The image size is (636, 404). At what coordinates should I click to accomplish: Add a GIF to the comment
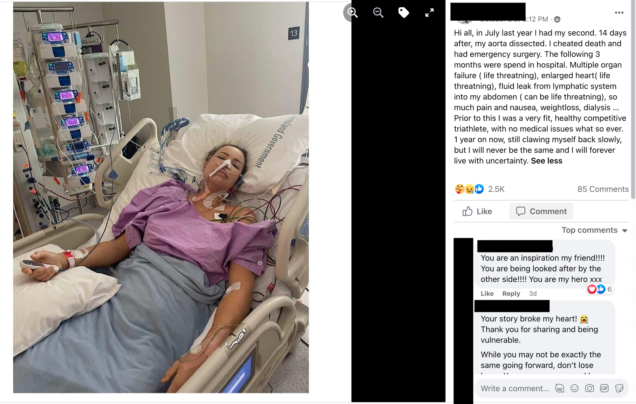coord(604,388)
